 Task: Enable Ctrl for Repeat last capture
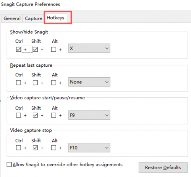point(18,83)
